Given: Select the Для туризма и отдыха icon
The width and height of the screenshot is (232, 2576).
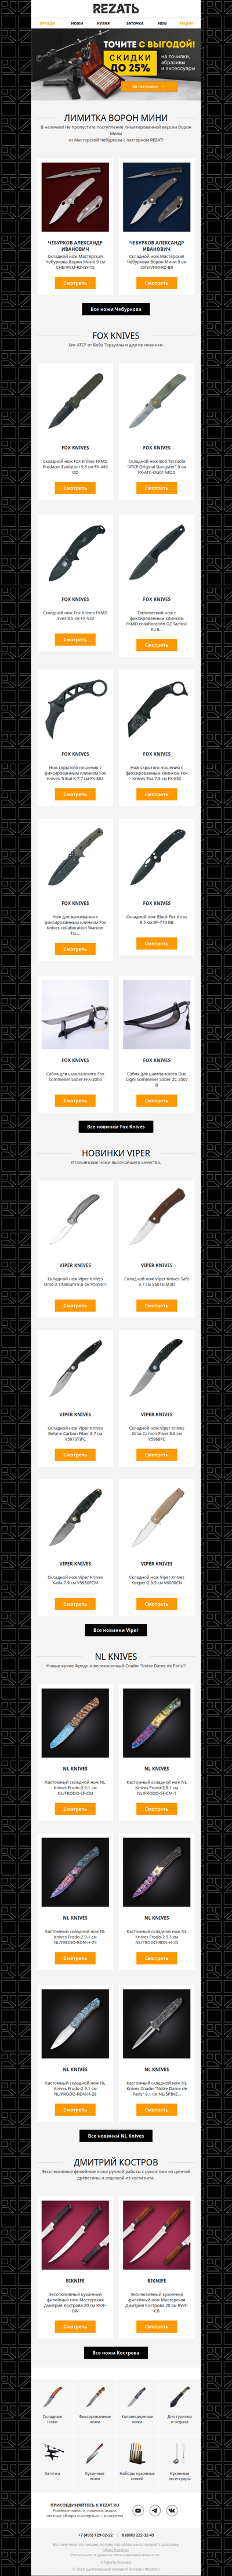Looking at the screenshot, I should pyautogui.click(x=180, y=2397).
